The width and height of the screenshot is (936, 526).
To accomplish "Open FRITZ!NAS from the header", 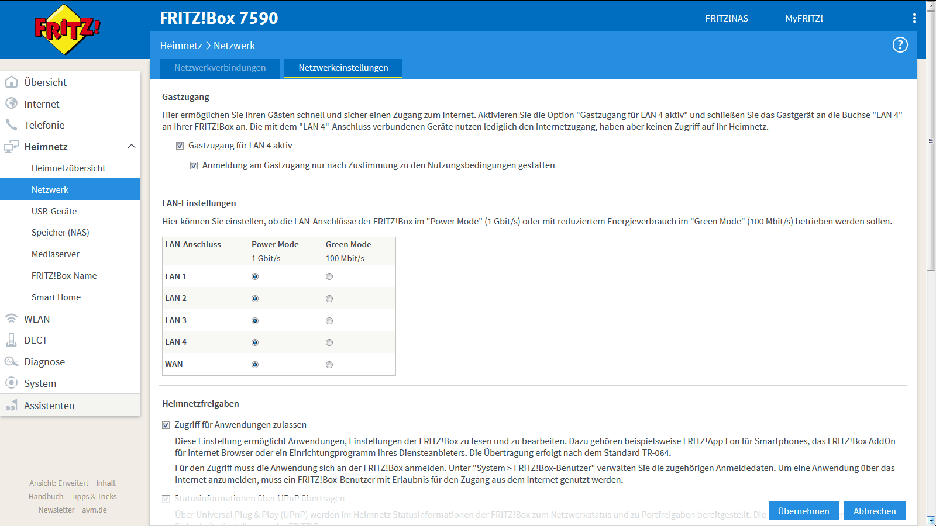I will [x=727, y=19].
